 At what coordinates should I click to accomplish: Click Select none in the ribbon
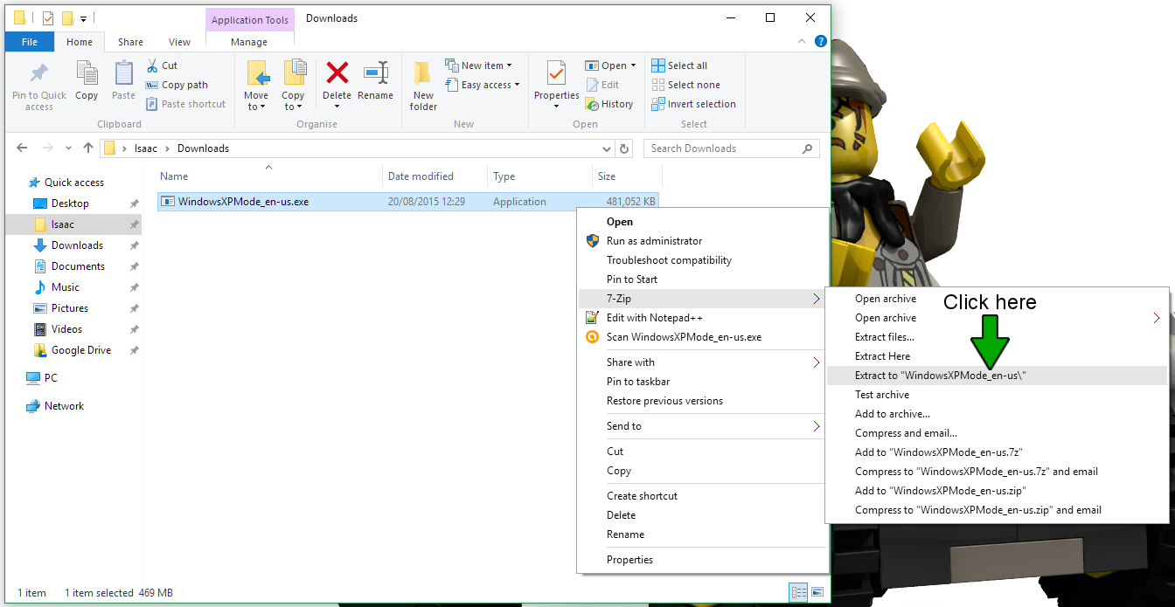(x=685, y=85)
